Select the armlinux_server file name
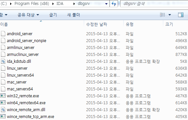188x120 pixels. click(x=21, y=48)
